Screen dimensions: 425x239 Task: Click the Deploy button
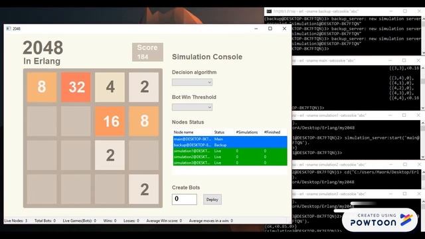click(212, 199)
